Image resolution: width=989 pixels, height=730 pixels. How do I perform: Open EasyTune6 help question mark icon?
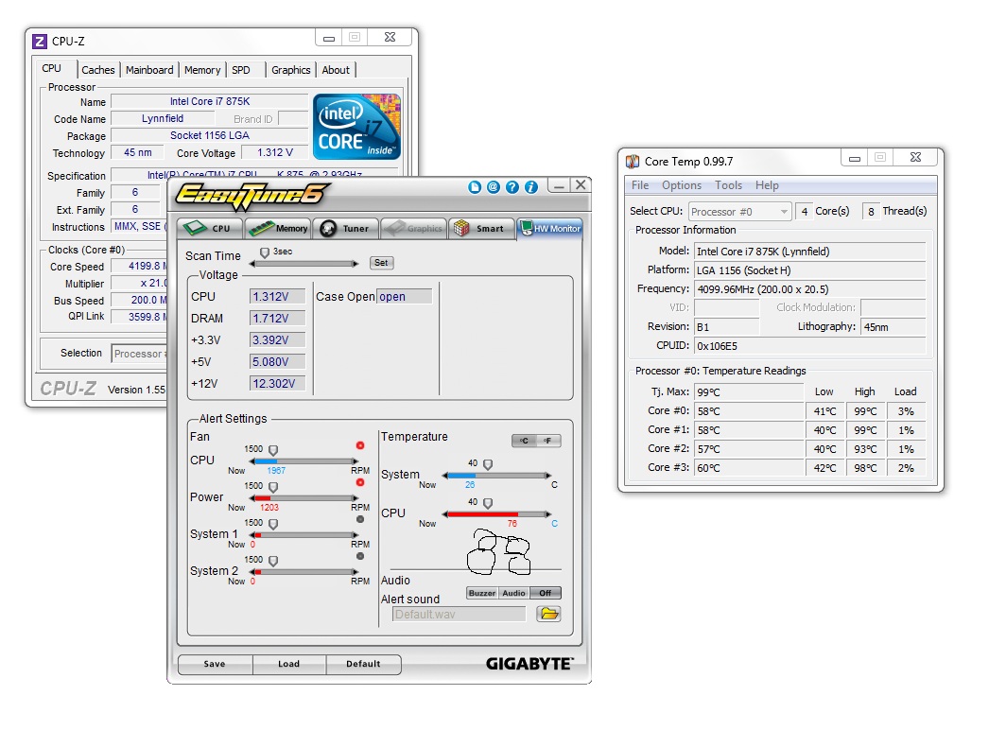(x=512, y=187)
